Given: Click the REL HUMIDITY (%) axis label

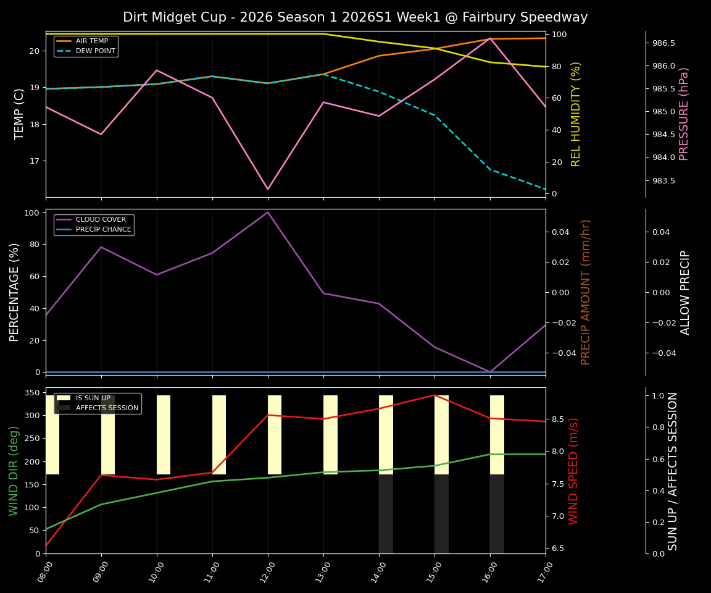Looking at the screenshot, I should click(574, 114).
